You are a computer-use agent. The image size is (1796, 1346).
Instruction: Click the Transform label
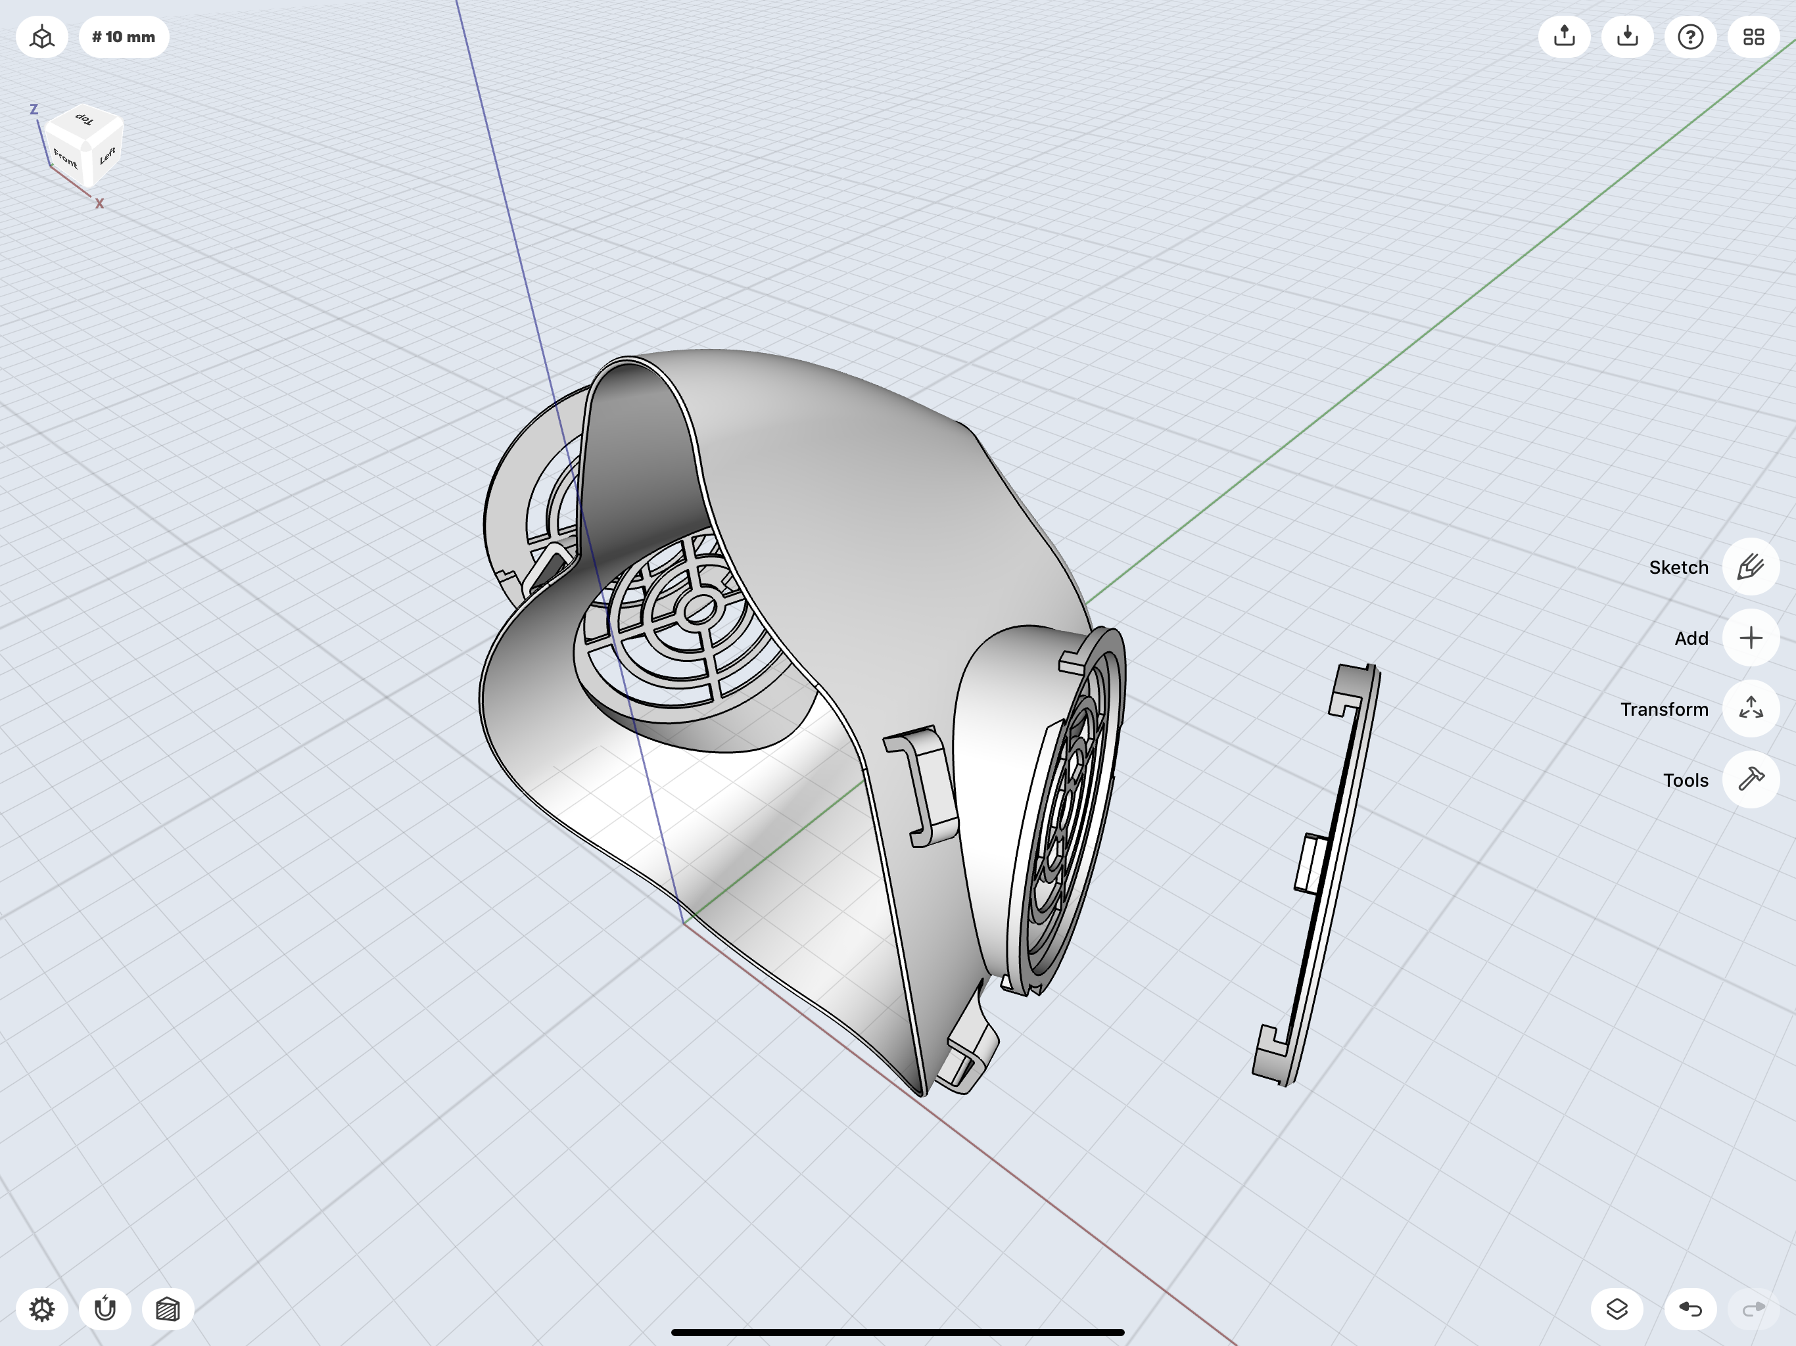(1665, 710)
